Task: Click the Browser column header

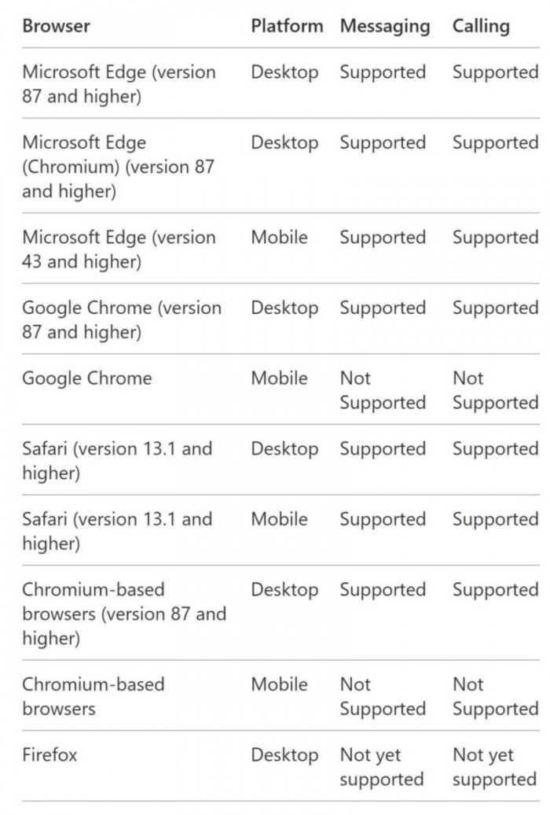Action: [56, 26]
